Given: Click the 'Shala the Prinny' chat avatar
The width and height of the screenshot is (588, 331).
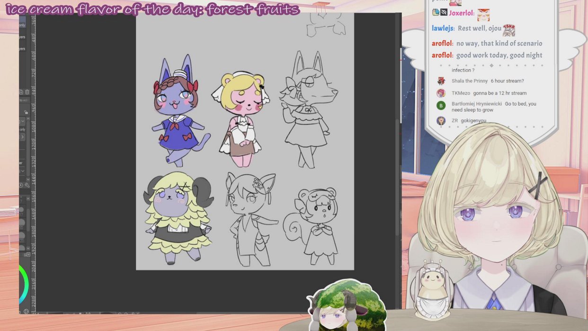Looking at the screenshot, I should pos(441,81).
